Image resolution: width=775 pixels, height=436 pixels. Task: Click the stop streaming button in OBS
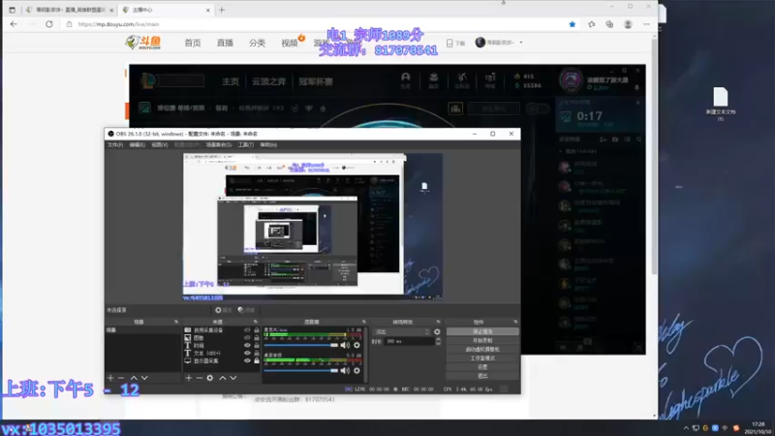point(482,331)
